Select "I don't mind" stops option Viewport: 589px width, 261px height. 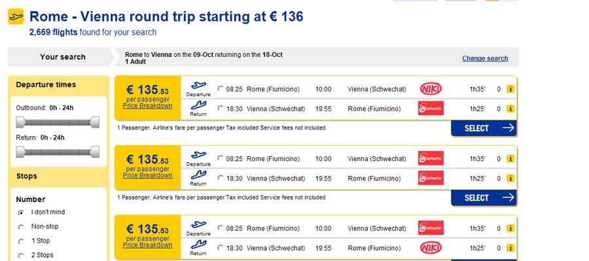(x=21, y=213)
